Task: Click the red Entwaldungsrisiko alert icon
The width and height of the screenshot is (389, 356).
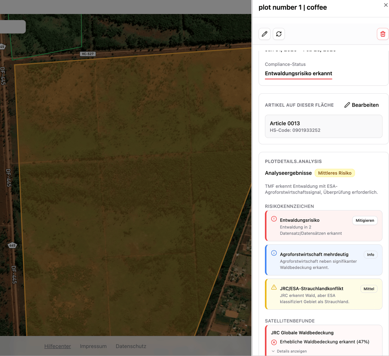Action: pyautogui.click(x=274, y=219)
